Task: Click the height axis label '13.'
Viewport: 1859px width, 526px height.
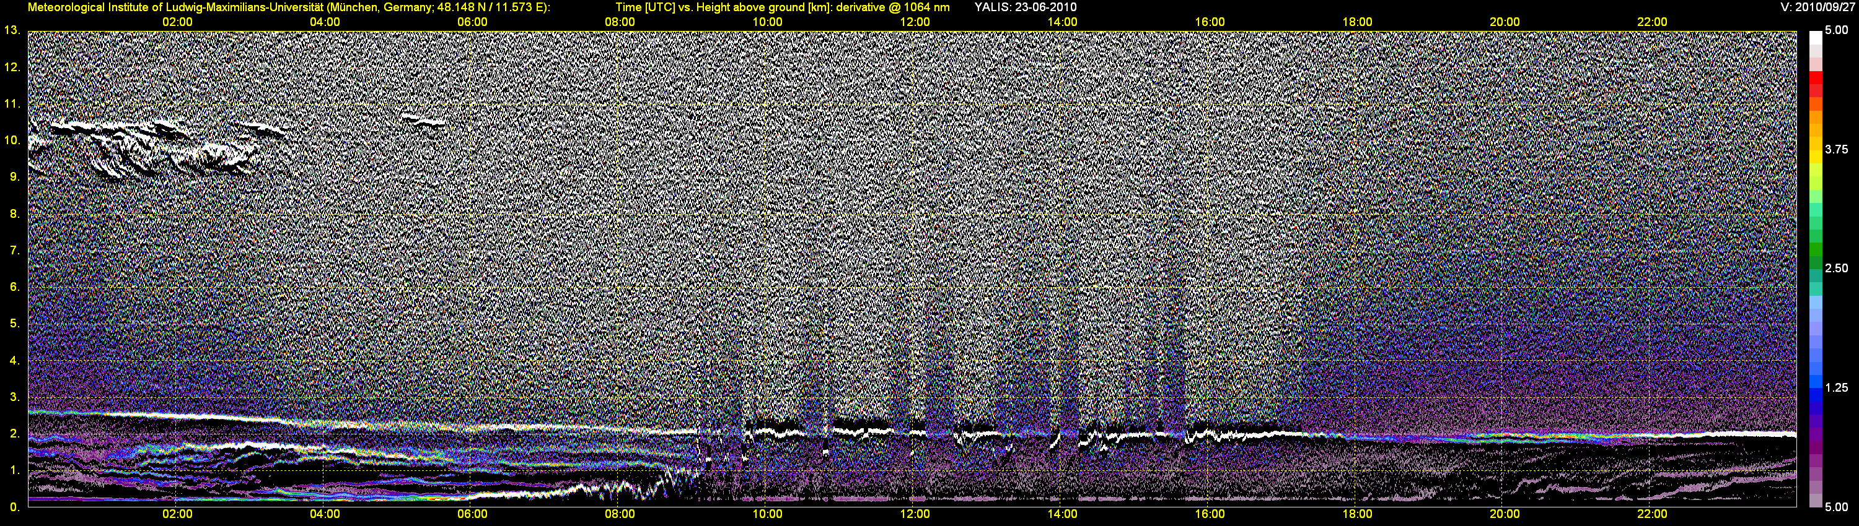Action: (x=12, y=30)
